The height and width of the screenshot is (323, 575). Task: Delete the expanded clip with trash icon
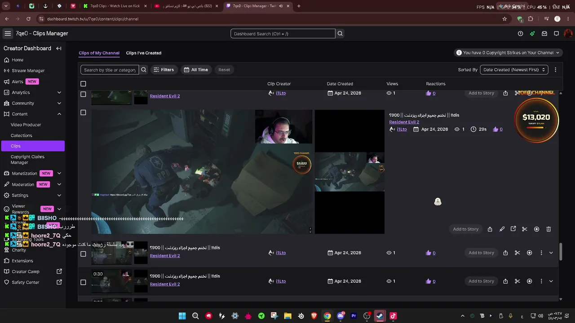[x=548, y=229]
